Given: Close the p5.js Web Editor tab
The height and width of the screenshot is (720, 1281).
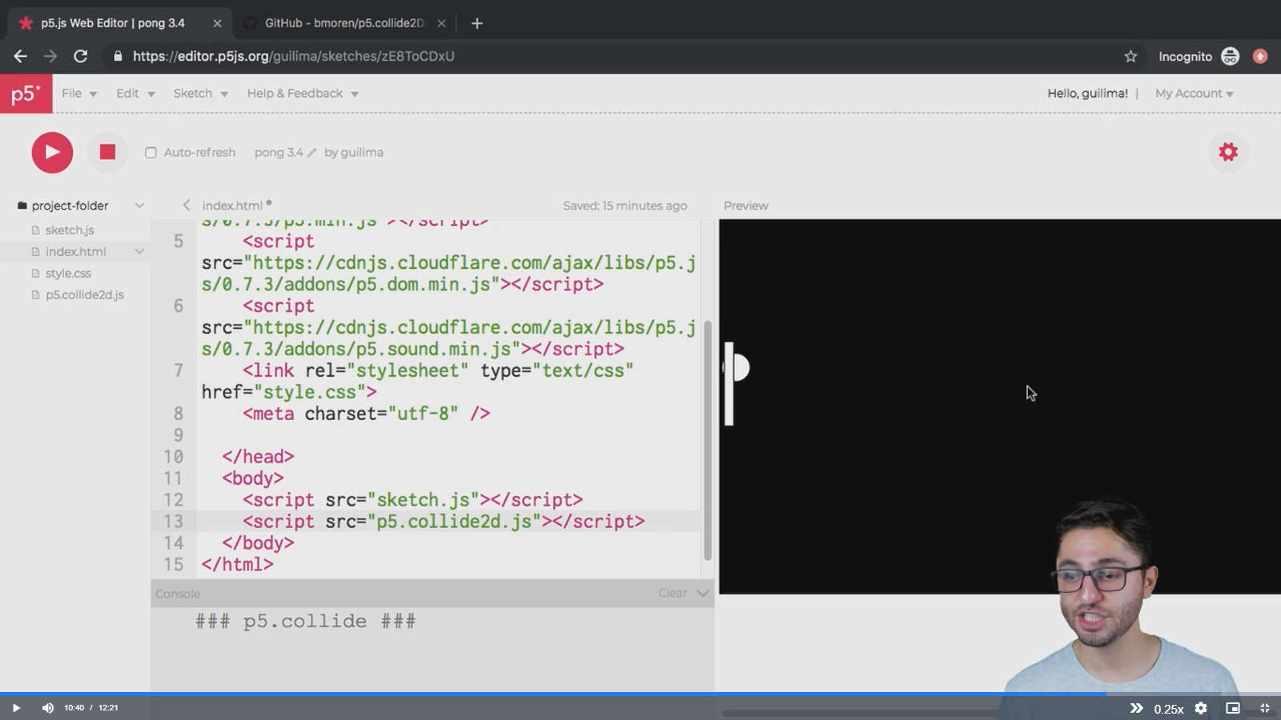Looking at the screenshot, I should (x=217, y=23).
